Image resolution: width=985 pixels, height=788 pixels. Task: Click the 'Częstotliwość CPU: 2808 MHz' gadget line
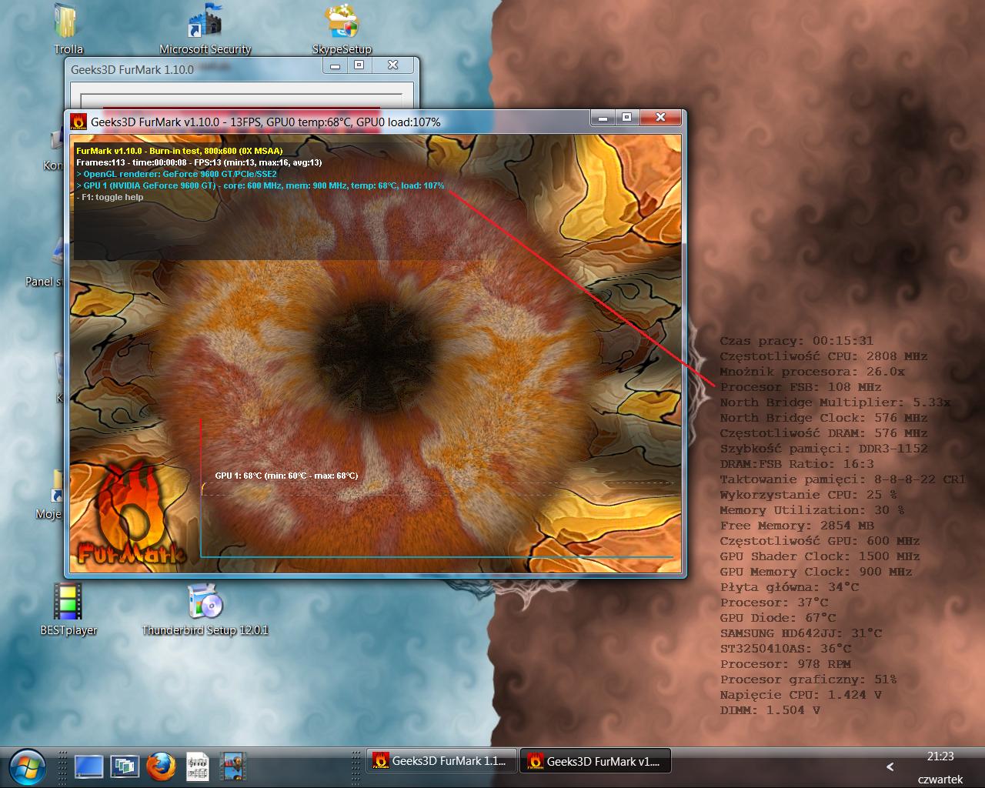tap(823, 356)
